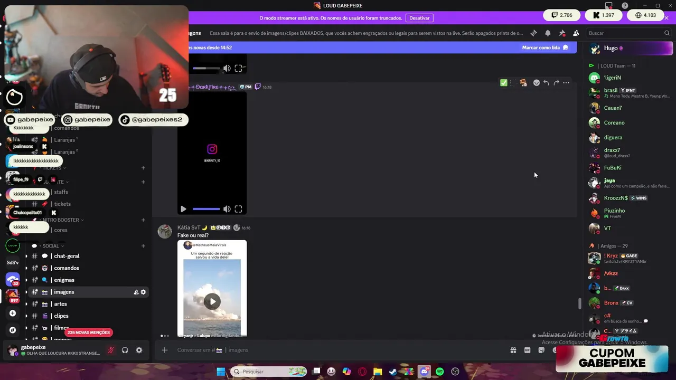Expand the clipes channel arrow

(26, 316)
